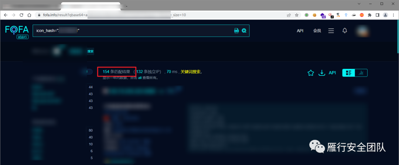Open the red extension with badge 2
This screenshot has width=399, height=165.
[x=331, y=15]
